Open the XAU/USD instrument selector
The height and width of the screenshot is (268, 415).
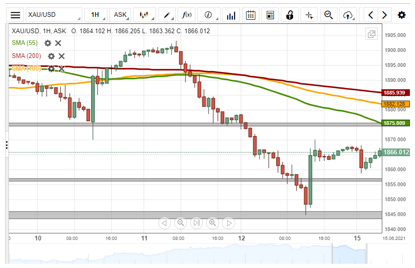tap(54, 15)
